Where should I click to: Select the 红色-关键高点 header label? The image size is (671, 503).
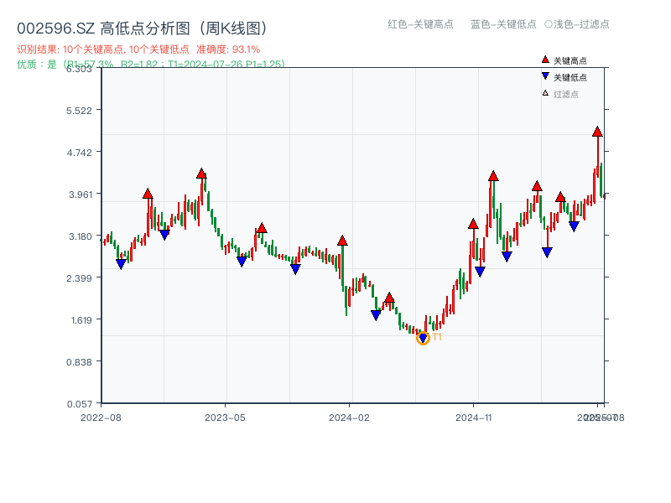[x=421, y=24]
